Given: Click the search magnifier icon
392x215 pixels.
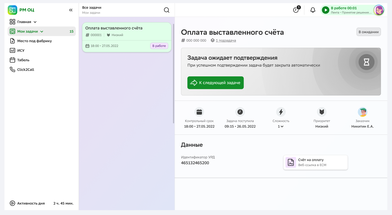Looking at the screenshot, I should coord(167,10).
